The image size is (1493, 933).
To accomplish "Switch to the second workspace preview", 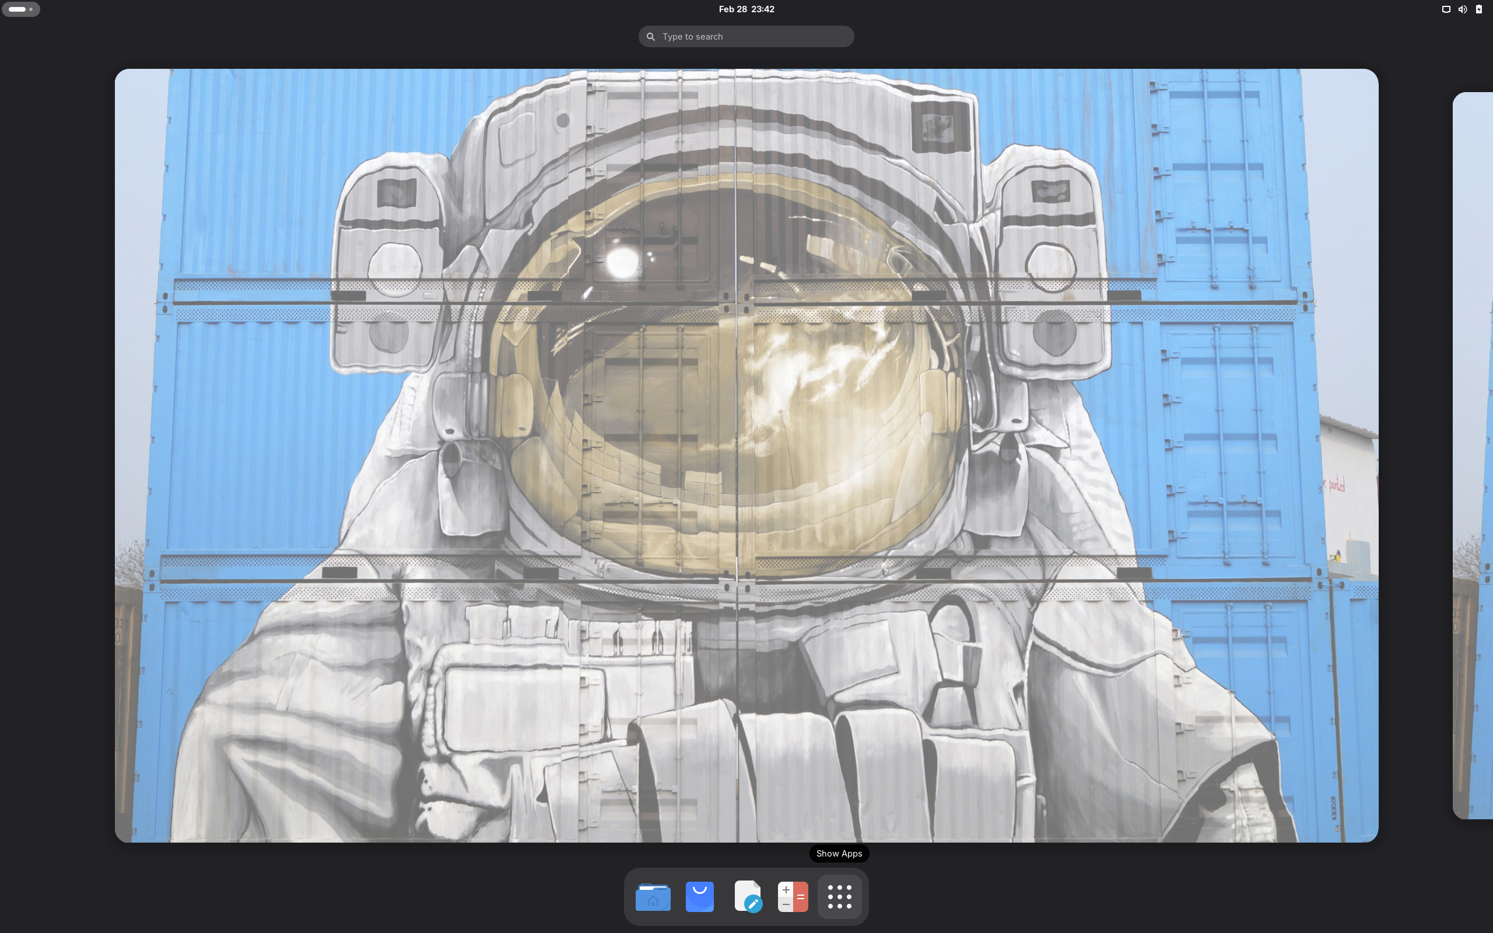I will click(1473, 455).
